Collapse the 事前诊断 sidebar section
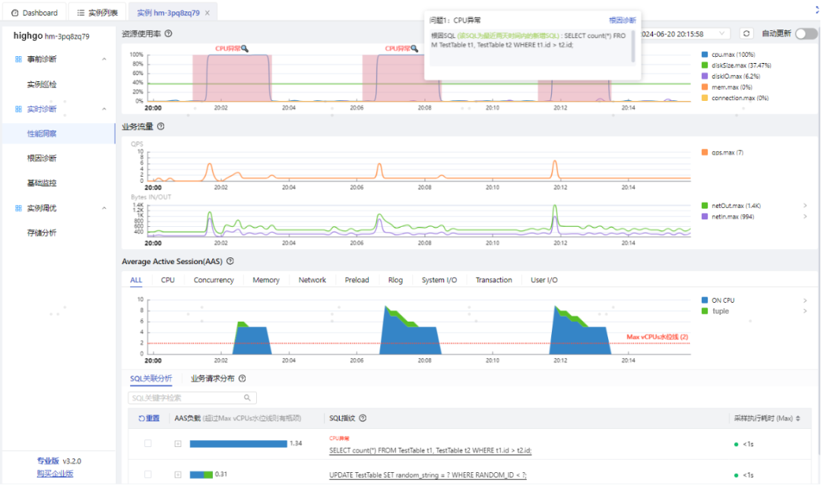 coord(104,59)
